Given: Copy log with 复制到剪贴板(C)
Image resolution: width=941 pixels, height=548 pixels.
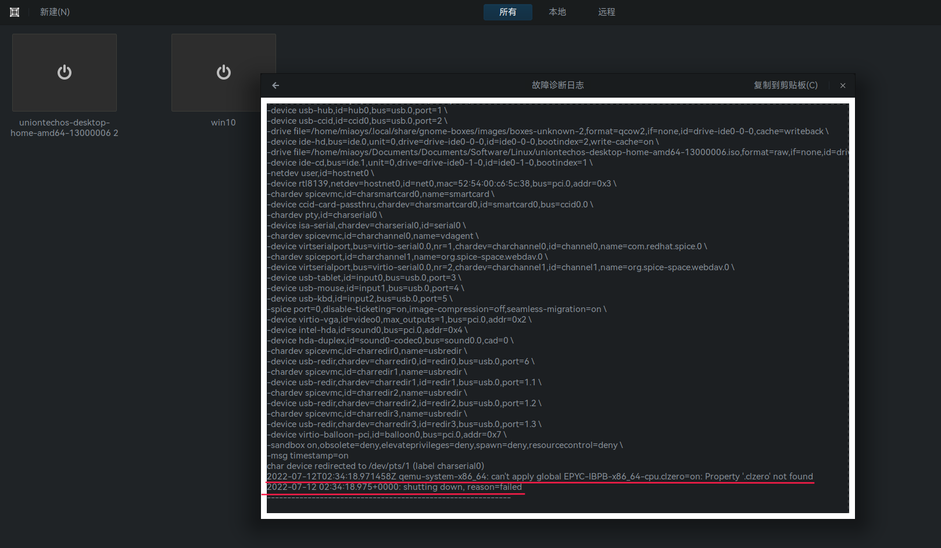Looking at the screenshot, I should point(785,85).
